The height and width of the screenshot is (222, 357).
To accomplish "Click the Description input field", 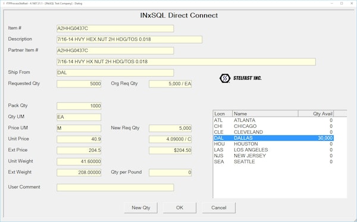I will (x=129, y=39).
